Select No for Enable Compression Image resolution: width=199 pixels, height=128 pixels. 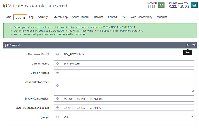click(79, 99)
